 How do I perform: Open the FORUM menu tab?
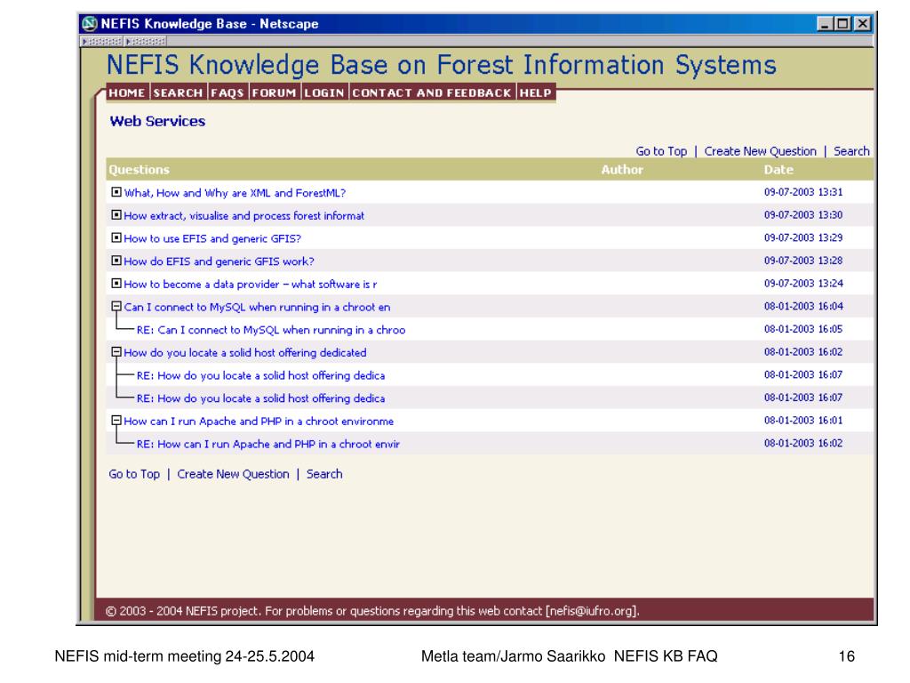[x=275, y=92]
